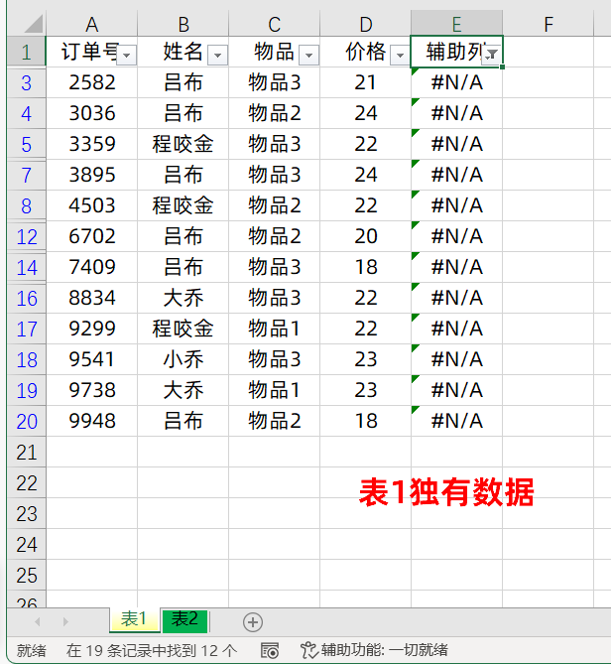Click cell with order number 6702
The width and height of the screenshot is (611, 664).
point(92,236)
